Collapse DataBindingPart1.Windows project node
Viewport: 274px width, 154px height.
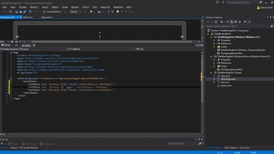coord(211,37)
